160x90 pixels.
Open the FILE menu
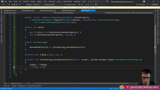(5, 1)
